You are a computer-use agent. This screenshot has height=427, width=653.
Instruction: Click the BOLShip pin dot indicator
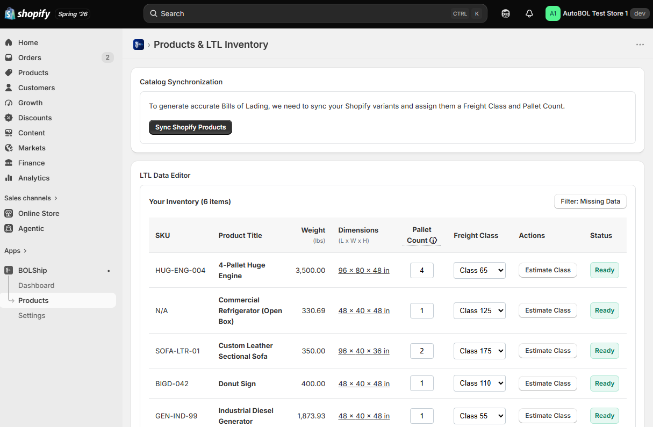[109, 271]
